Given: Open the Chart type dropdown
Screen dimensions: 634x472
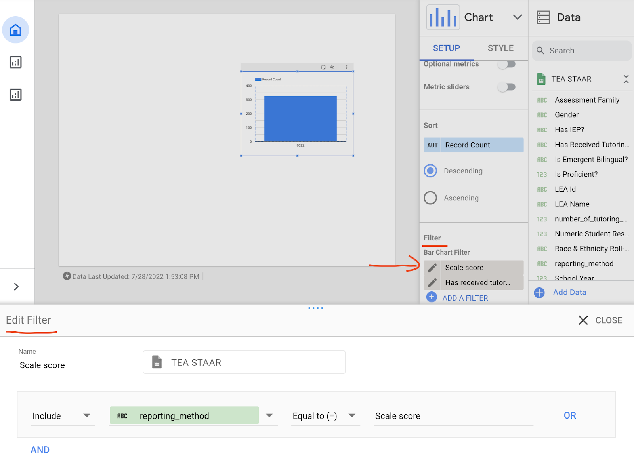Looking at the screenshot, I should pos(518,17).
